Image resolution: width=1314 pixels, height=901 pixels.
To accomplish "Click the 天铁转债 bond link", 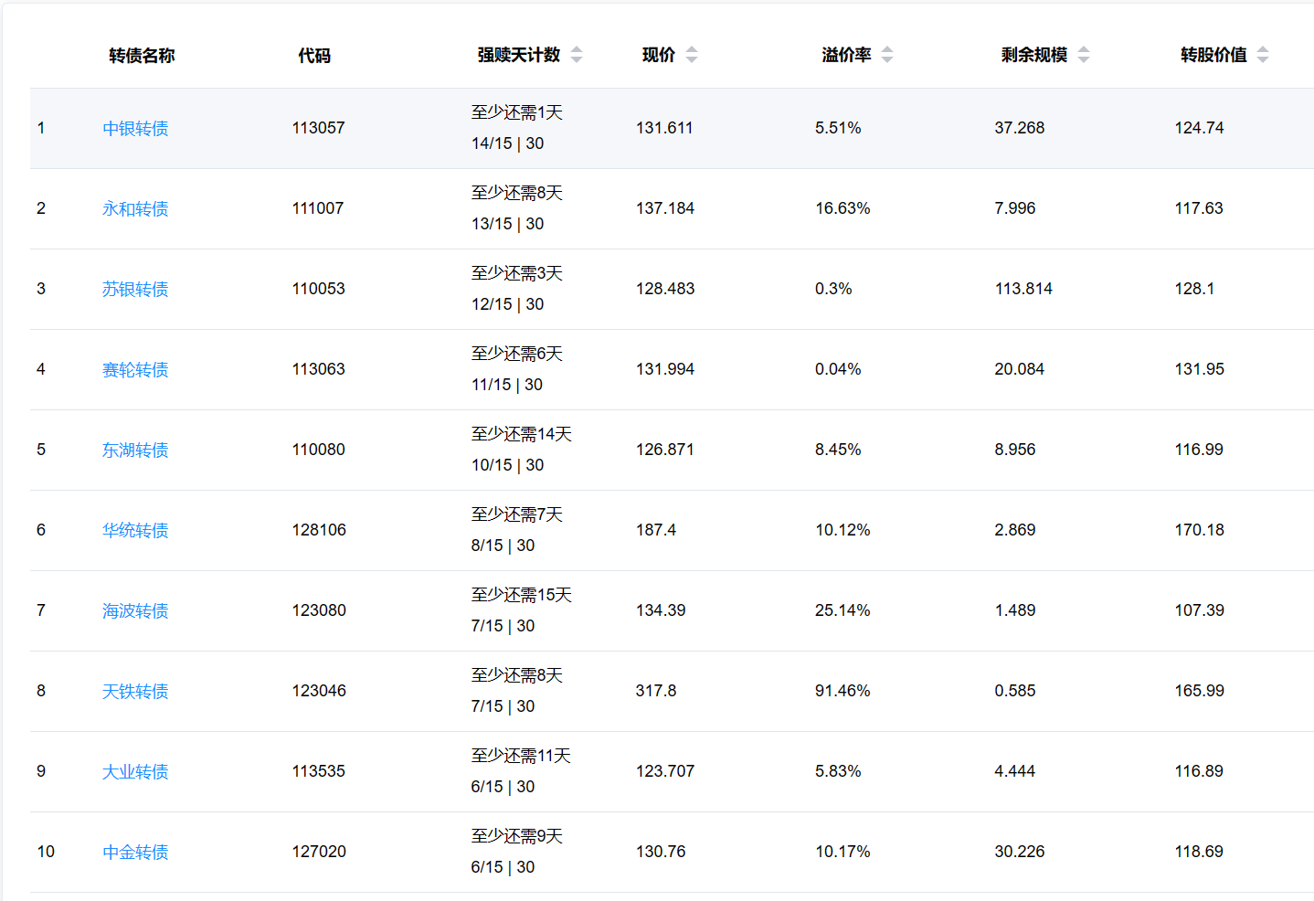I will click(135, 692).
